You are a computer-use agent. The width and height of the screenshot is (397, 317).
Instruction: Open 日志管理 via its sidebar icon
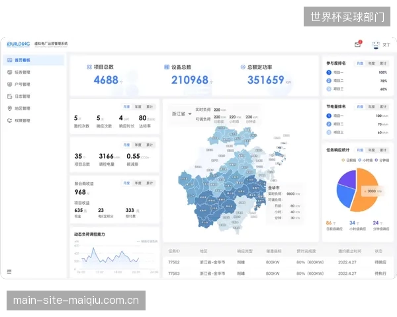click(x=10, y=96)
